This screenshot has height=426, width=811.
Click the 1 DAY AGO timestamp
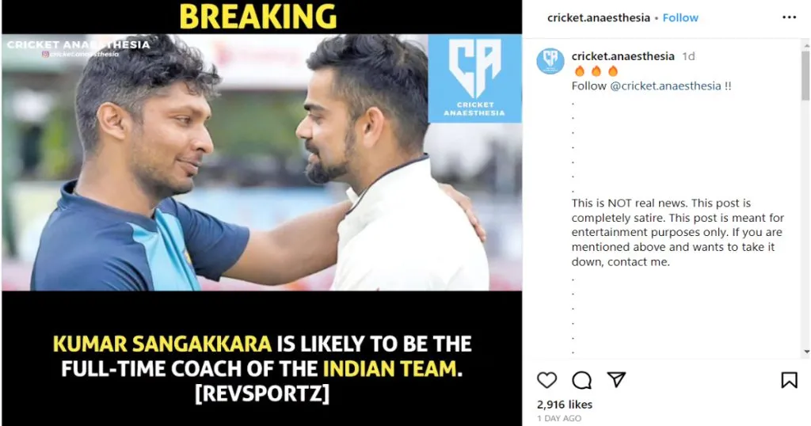[x=558, y=418]
